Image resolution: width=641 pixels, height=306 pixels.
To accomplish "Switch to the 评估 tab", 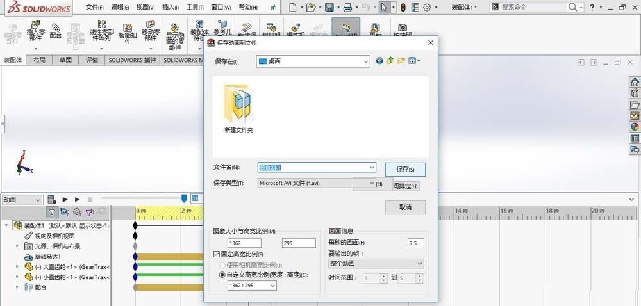I will [92, 60].
